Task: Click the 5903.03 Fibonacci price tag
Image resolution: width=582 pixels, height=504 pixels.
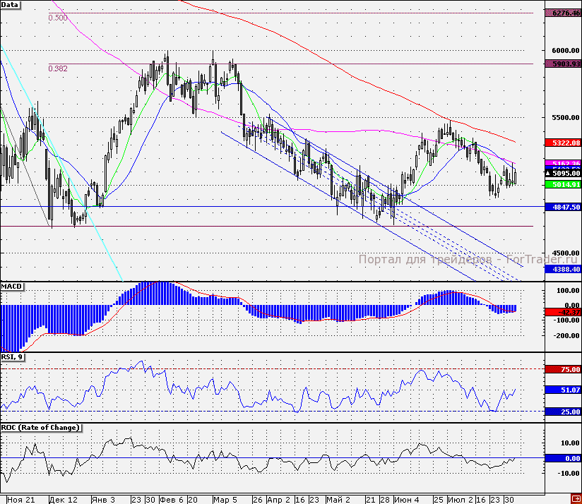Action: point(563,64)
